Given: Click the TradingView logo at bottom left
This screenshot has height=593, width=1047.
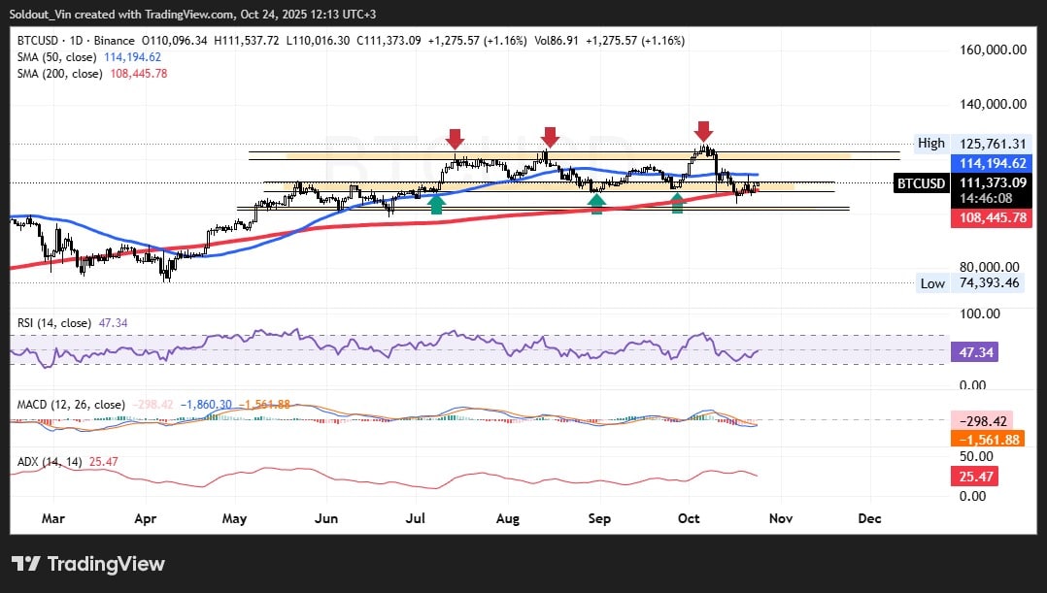Looking at the screenshot, I should point(88,564).
